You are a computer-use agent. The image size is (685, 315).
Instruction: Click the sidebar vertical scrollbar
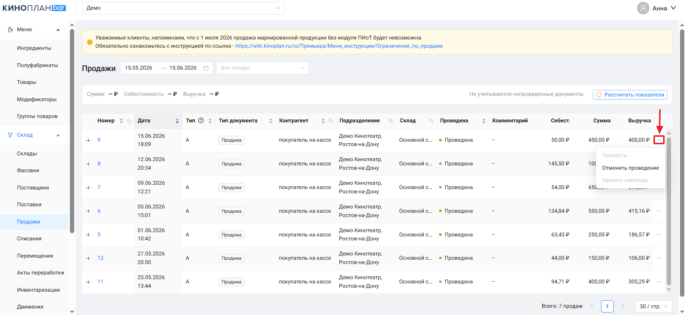coord(72,131)
